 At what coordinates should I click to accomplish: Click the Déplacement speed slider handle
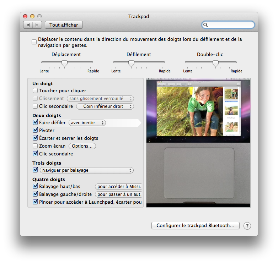(x=64, y=63)
